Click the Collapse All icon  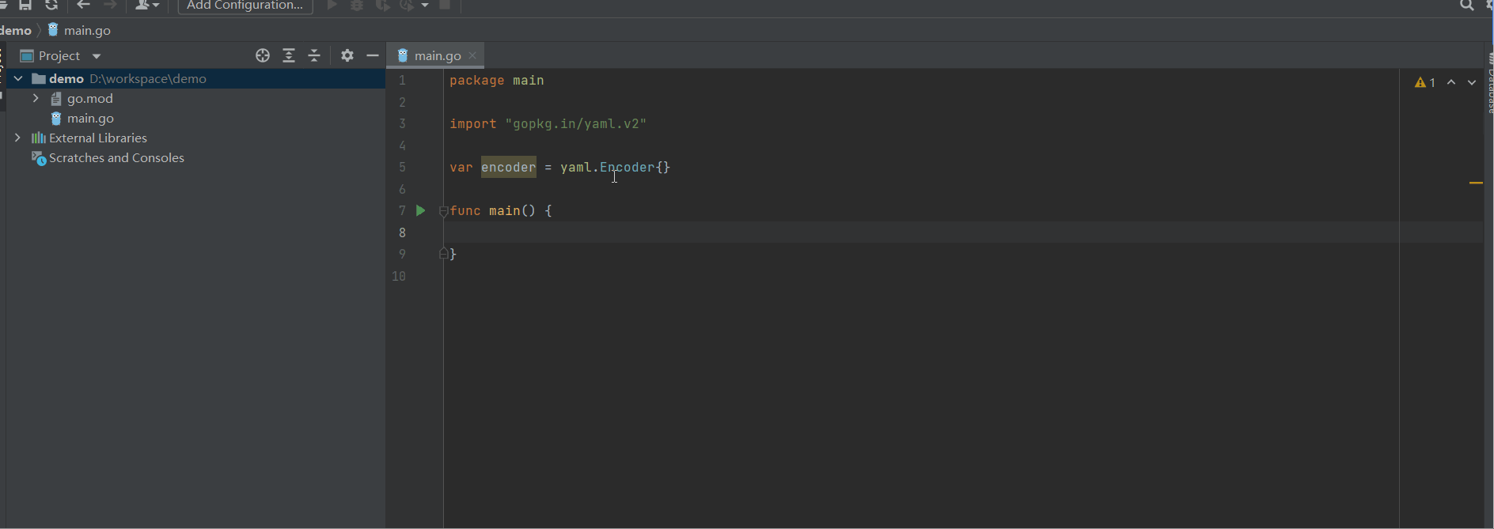(x=314, y=55)
